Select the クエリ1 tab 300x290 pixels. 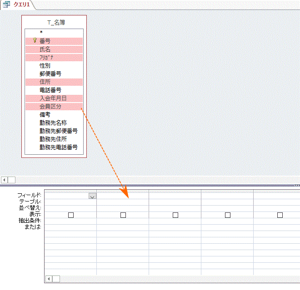coord(18,5)
